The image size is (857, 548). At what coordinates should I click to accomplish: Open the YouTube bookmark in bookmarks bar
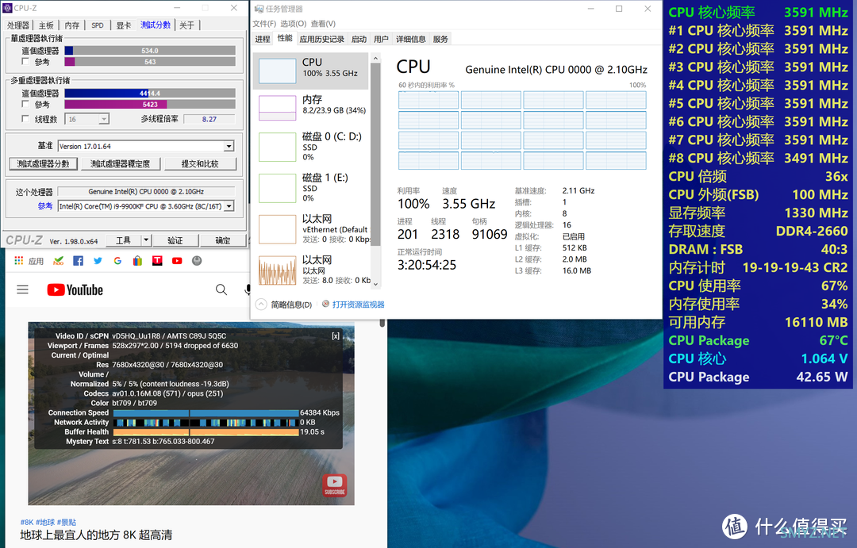pos(177,261)
